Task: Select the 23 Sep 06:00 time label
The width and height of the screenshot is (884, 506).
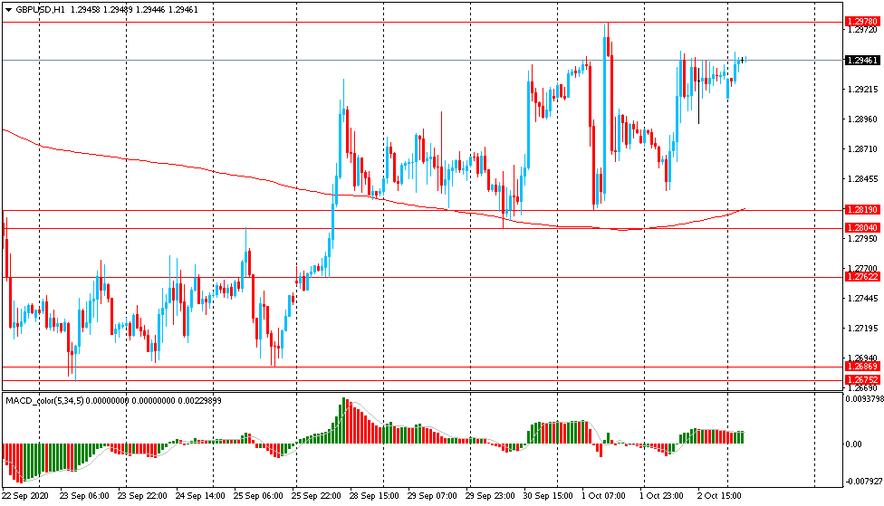Action: pyautogui.click(x=84, y=496)
